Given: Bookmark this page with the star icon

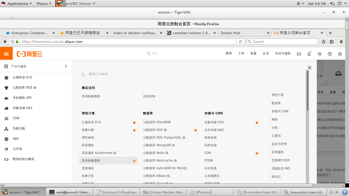Looking at the screenshot, I should (x=324, y=42).
